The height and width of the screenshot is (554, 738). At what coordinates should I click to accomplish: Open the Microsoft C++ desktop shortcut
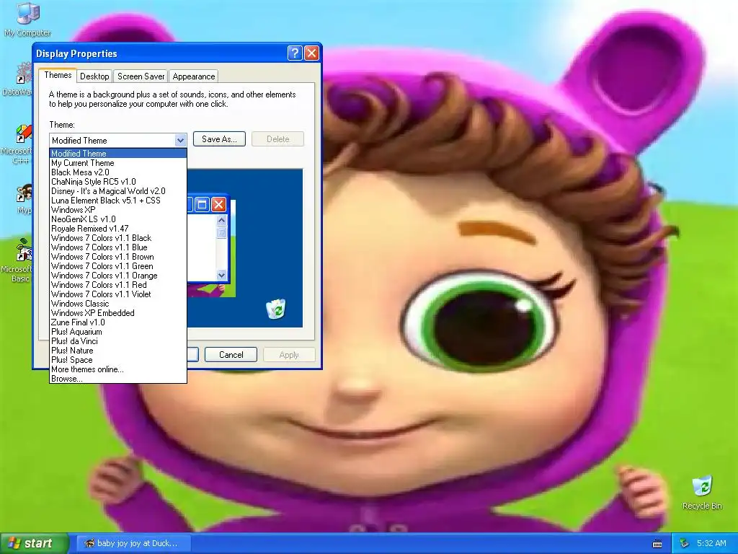tap(19, 144)
